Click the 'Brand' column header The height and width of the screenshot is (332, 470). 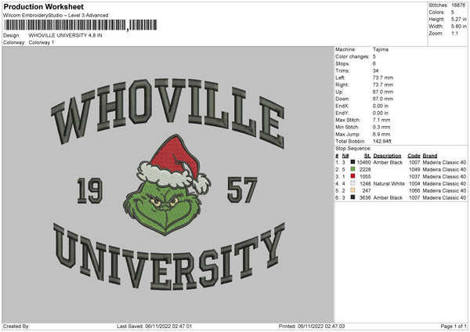pos(430,156)
